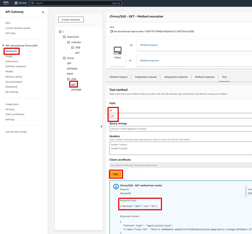Click the info icon in test results
Screen dimensions: 252x234
pyautogui.click(x=116, y=187)
